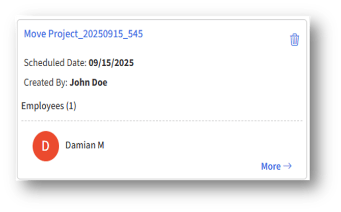Click the employee name Damian M

click(85, 145)
